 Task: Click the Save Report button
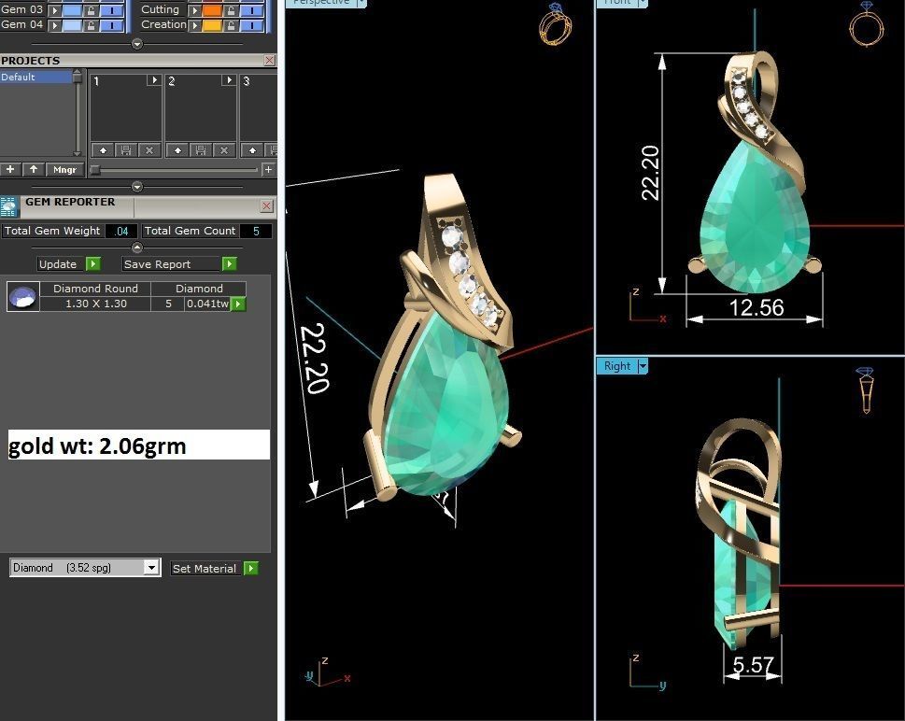(172, 263)
